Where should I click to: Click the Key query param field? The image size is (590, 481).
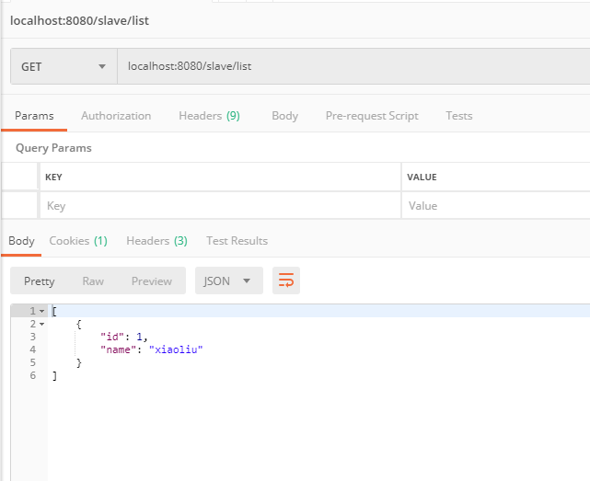(219, 206)
